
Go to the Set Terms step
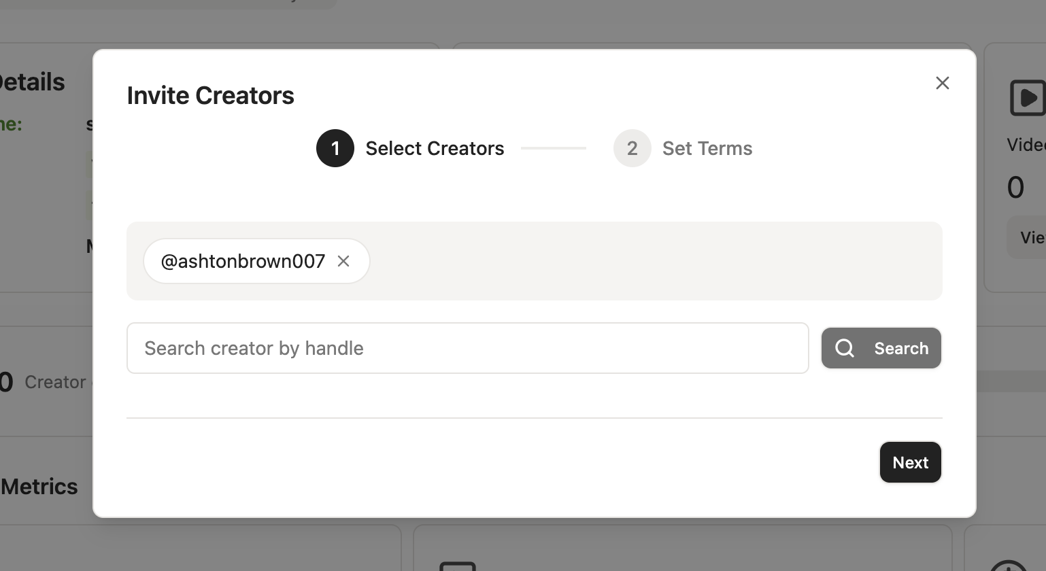(x=707, y=148)
